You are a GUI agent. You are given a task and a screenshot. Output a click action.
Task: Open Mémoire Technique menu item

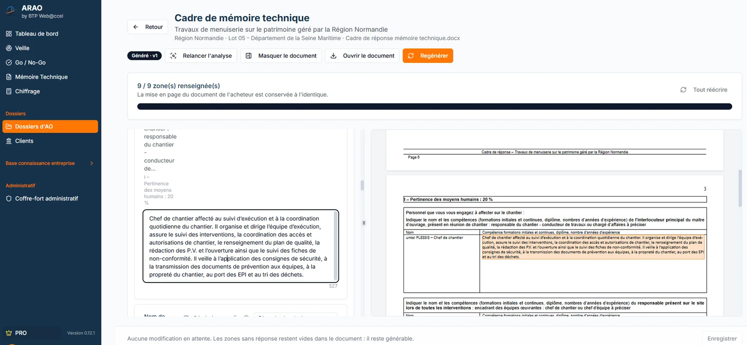point(50,77)
